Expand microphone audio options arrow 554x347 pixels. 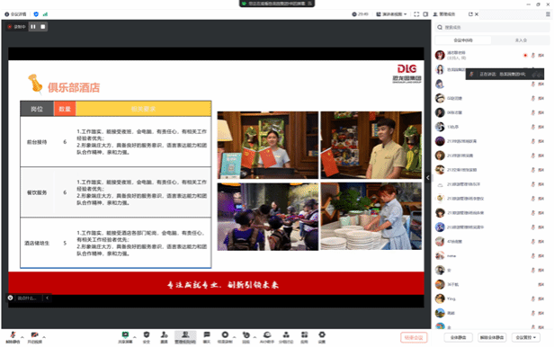[x=22, y=337]
